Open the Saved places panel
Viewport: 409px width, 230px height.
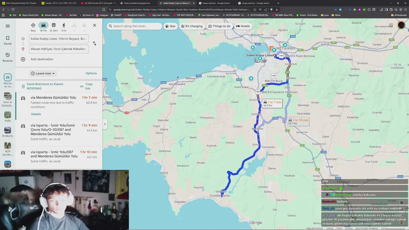pos(8,40)
